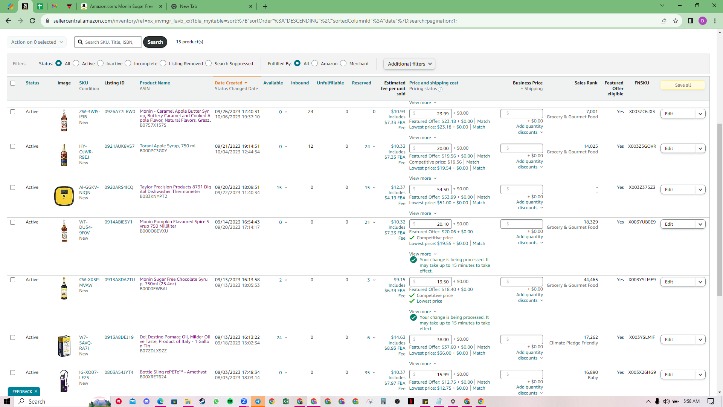Switch to the pinned Gmail tab

55,6
